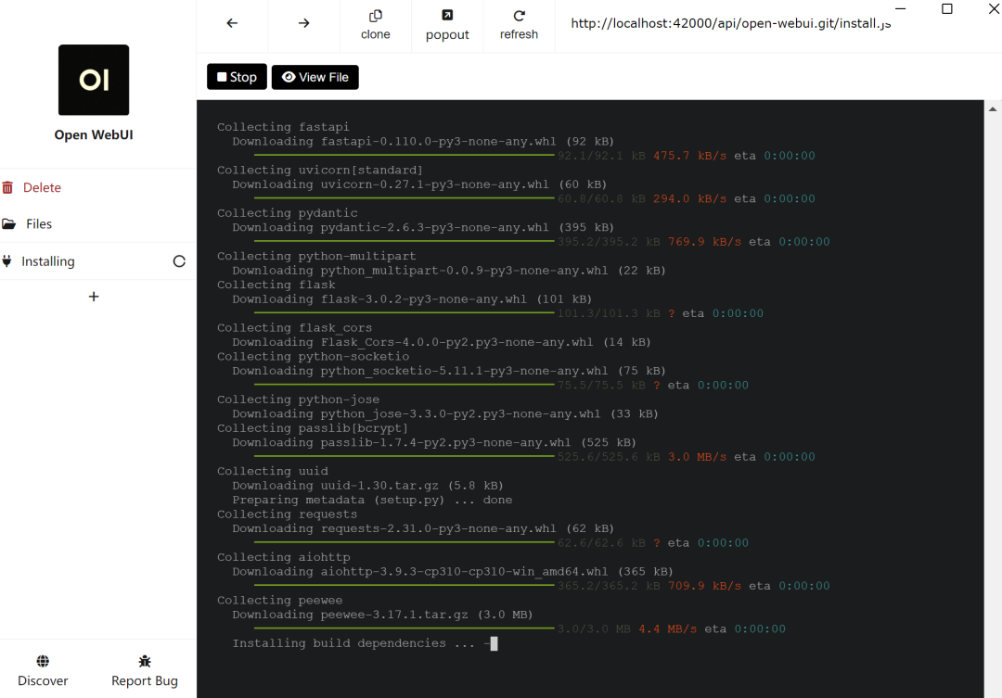Click 'Downloading uuid-1.30.tar.gz' terminal line
Viewport: 1002px width, 698px height.
[368, 486]
